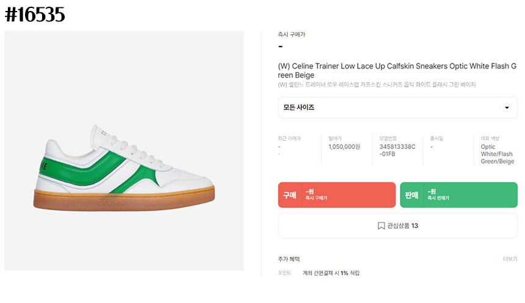The image size is (525, 303).
Task: Open the 더보기 more benefits link
Action: pos(510,259)
